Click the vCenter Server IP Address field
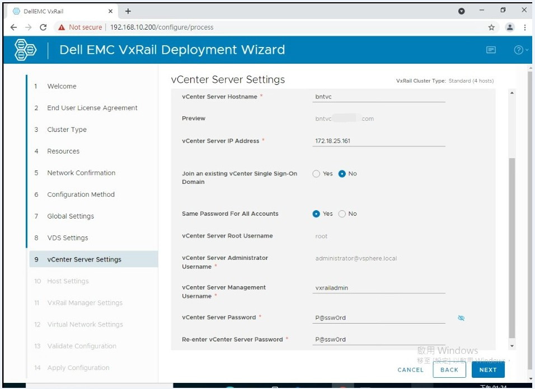 [379, 141]
